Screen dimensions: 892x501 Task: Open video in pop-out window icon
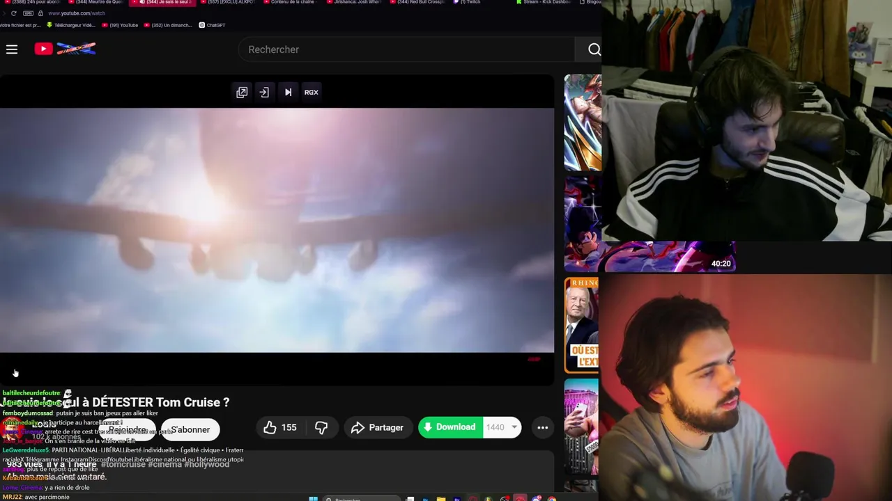[x=242, y=92]
